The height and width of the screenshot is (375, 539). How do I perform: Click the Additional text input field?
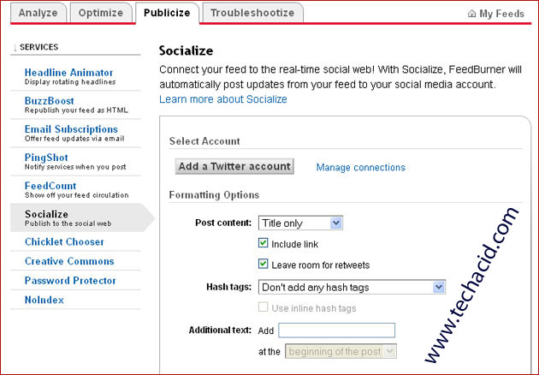click(336, 330)
